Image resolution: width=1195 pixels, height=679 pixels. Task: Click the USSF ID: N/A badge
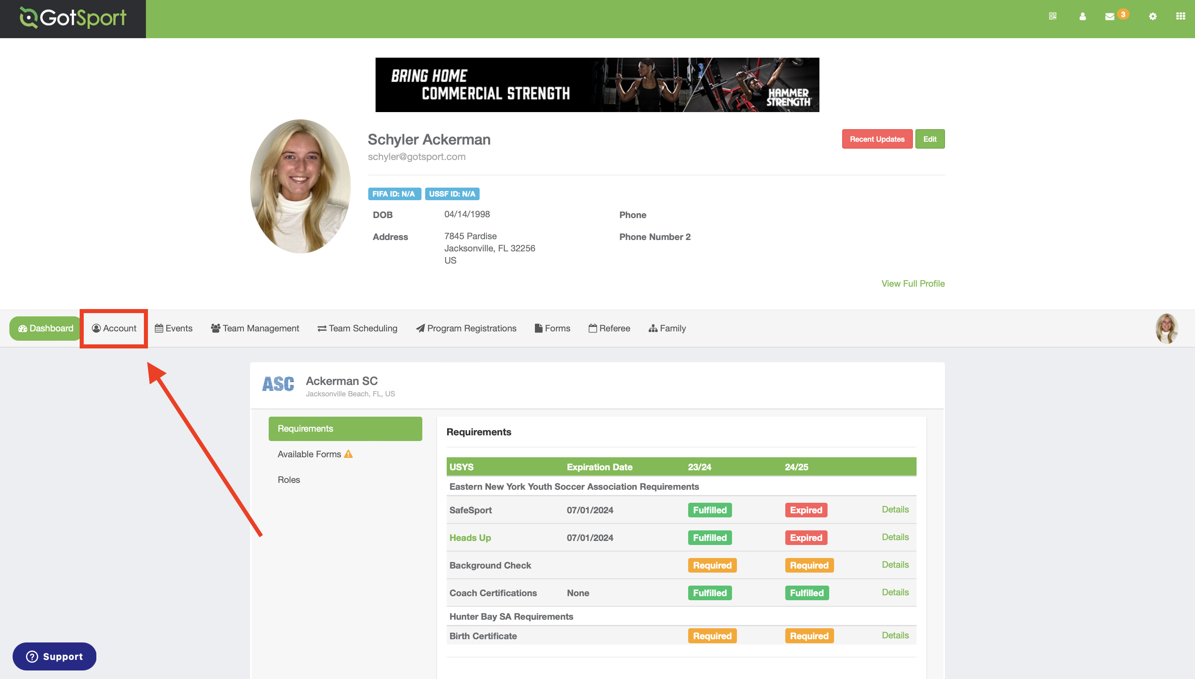(452, 194)
